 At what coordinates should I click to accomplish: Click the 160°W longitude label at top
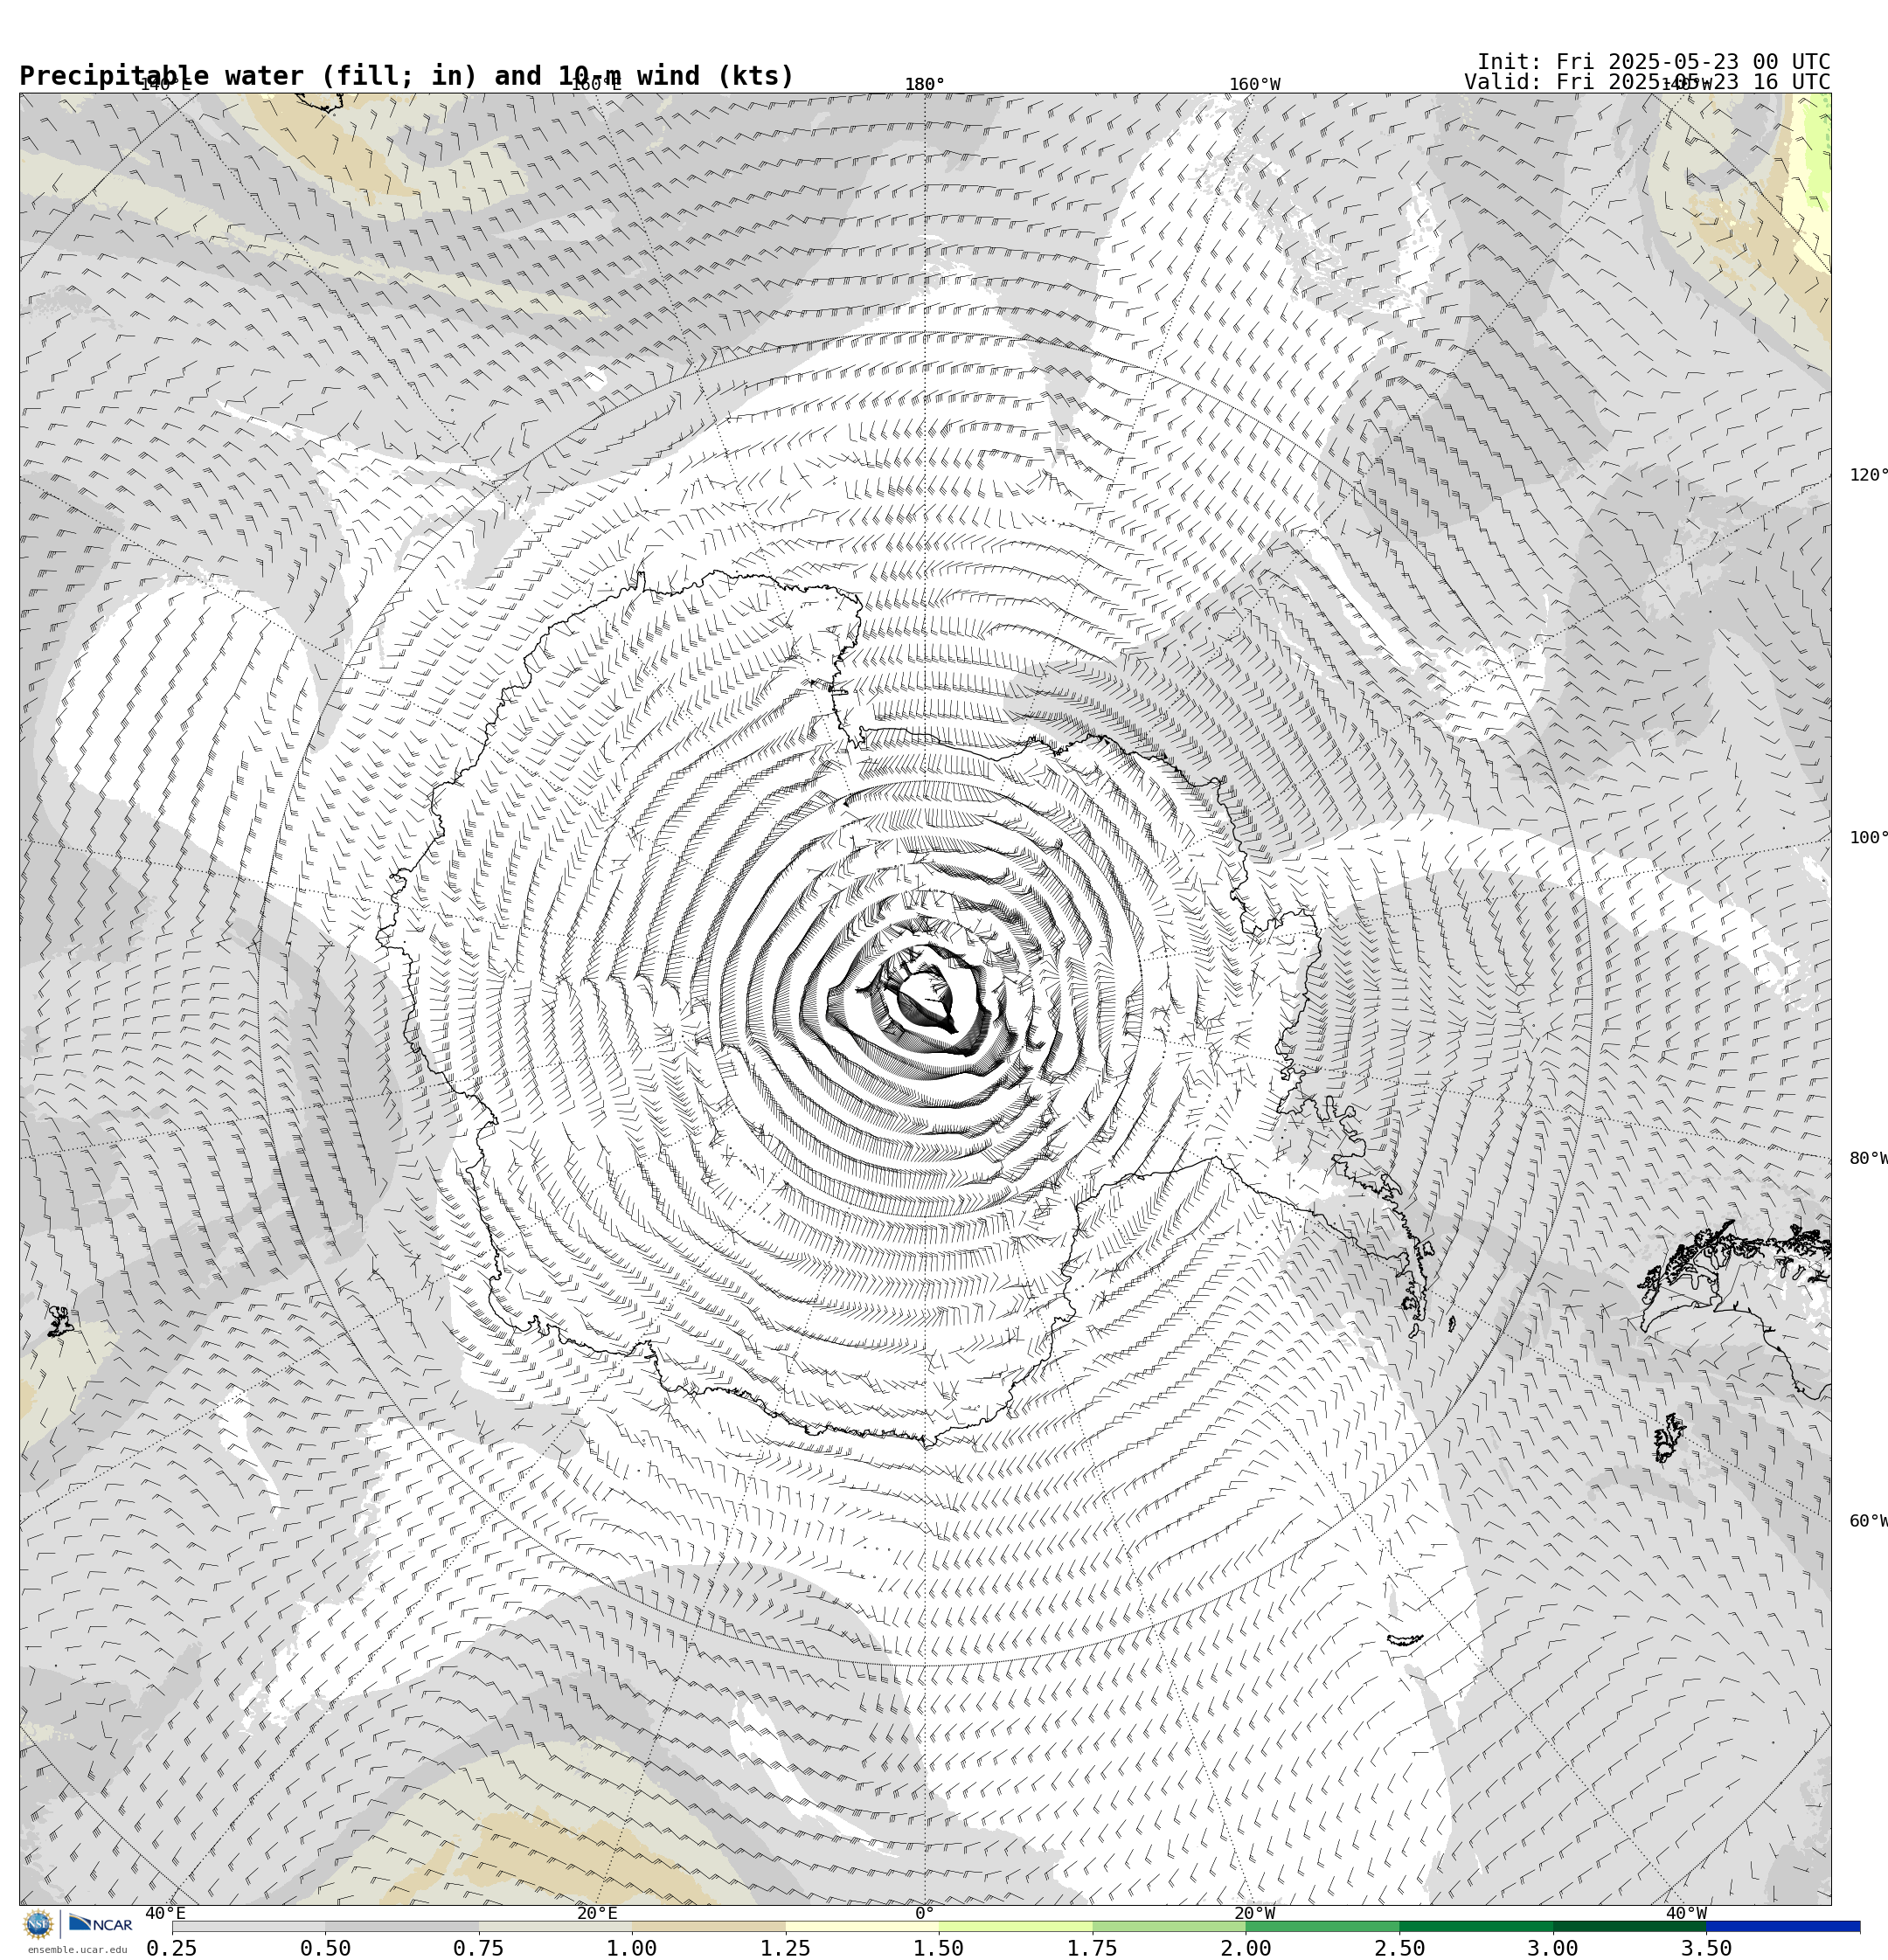point(1254,85)
